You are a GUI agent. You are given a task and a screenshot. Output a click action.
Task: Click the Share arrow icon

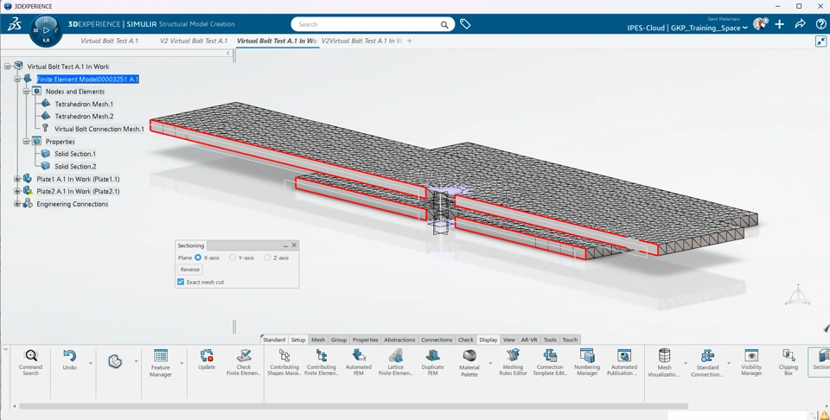(x=800, y=24)
